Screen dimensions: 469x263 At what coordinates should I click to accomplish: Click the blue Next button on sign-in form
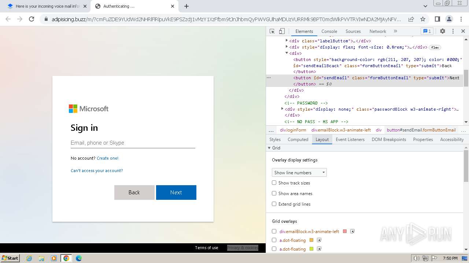tap(176, 193)
